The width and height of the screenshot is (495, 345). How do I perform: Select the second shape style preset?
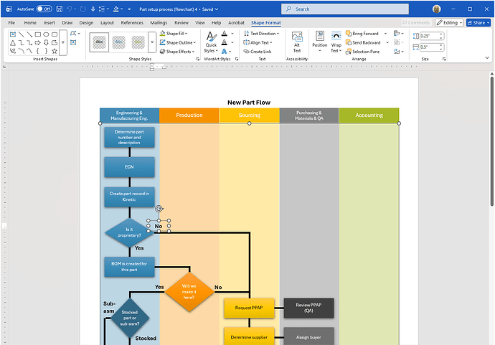[x=118, y=42]
